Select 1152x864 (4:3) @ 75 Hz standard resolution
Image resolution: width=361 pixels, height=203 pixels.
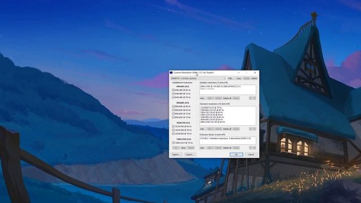(211, 108)
